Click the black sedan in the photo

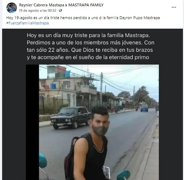(71, 117)
